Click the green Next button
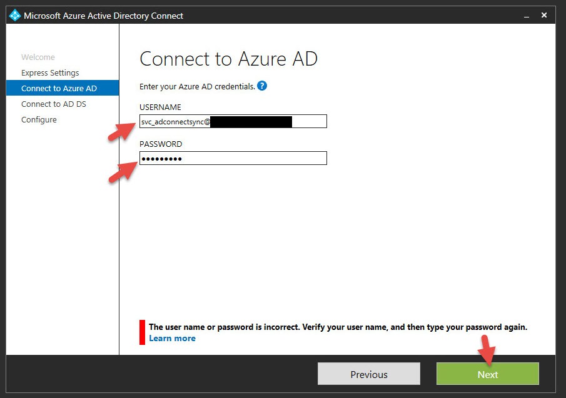The width and height of the screenshot is (566, 398). (x=487, y=374)
